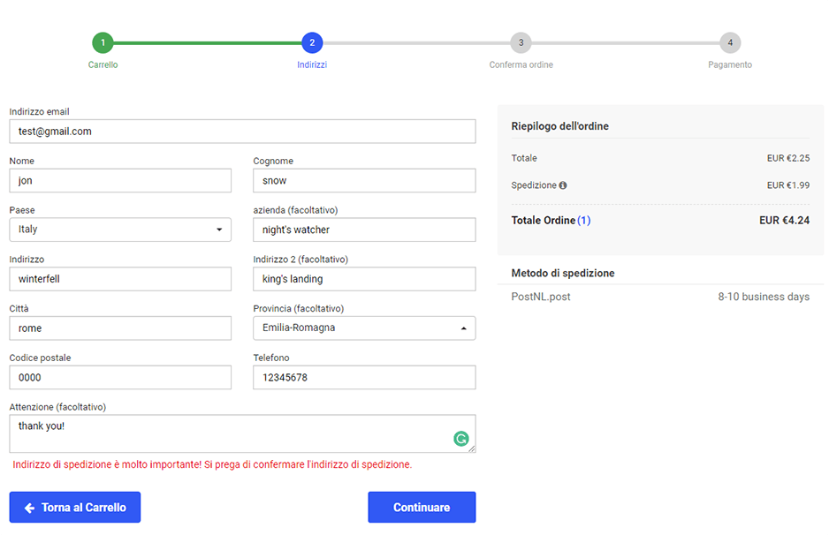Open the Paese country dropdown
829x535 pixels.
click(120, 230)
